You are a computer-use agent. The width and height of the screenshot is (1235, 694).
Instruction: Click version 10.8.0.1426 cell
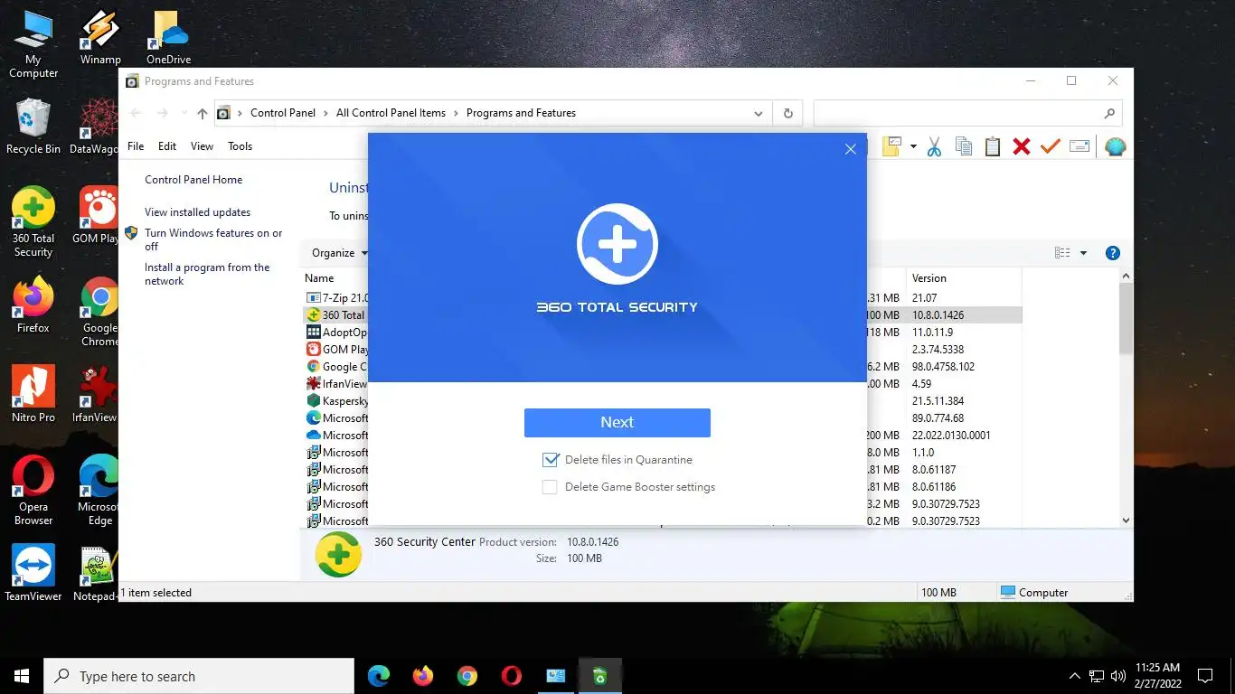[938, 315]
